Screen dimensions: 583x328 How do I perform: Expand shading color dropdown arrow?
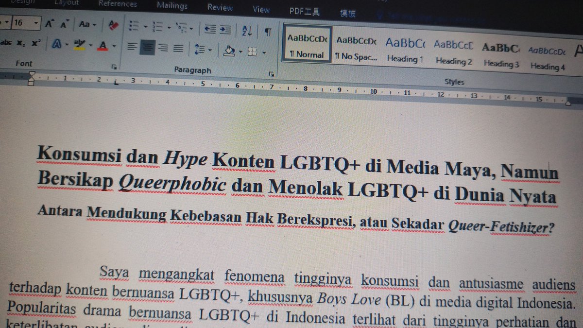point(240,51)
